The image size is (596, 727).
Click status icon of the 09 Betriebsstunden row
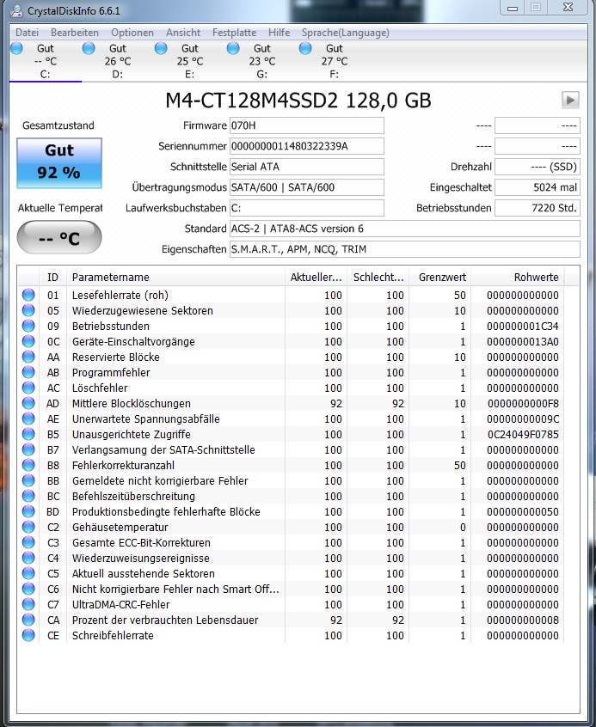28,326
